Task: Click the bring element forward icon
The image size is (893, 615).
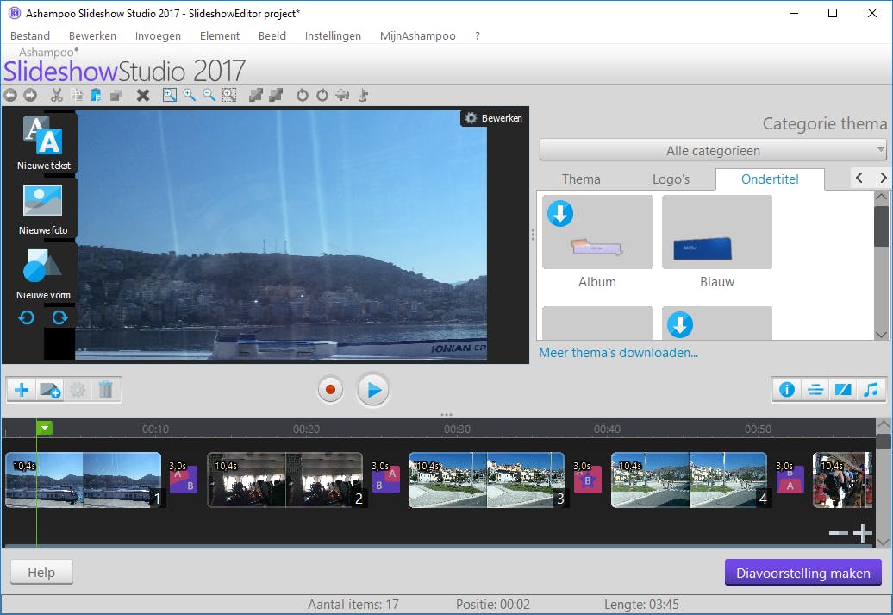Action: 256,95
